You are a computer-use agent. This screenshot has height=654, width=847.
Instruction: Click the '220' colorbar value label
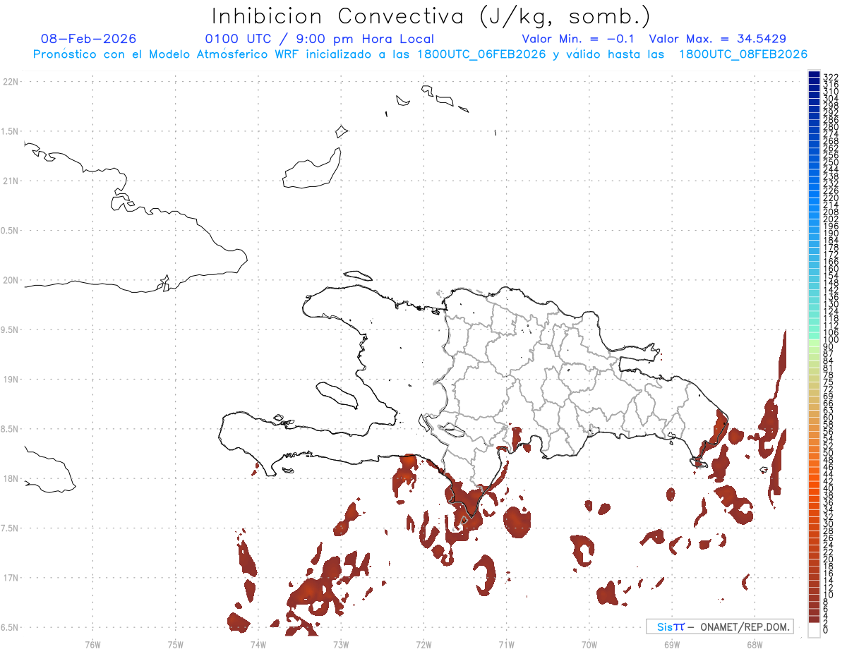click(830, 198)
